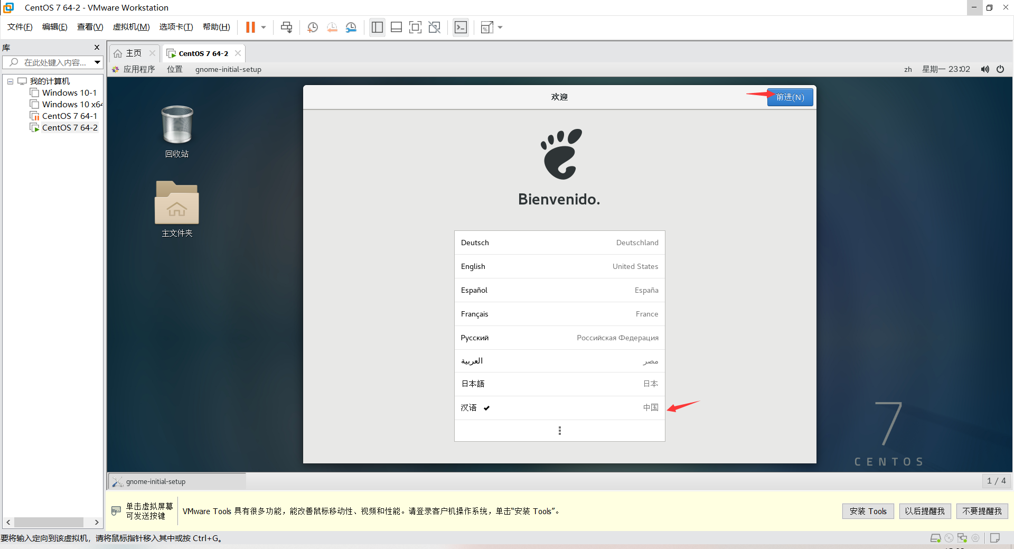This screenshot has height=549, width=1014.
Task: Take a snapshot of the virtual machine
Action: coord(313,27)
